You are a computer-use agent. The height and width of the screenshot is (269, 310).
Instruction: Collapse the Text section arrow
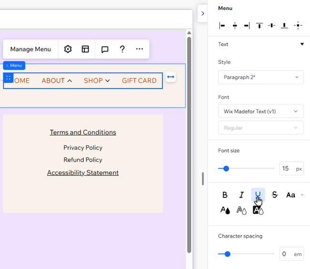coord(302,44)
